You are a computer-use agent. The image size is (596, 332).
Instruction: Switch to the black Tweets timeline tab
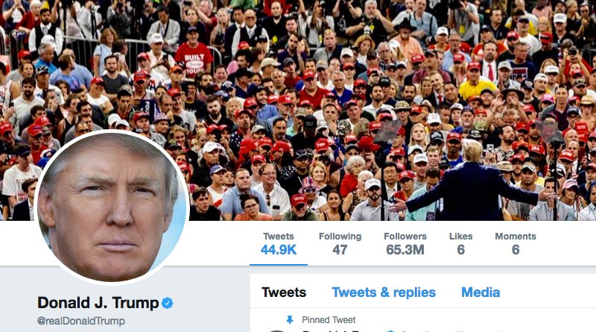click(x=284, y=292)
